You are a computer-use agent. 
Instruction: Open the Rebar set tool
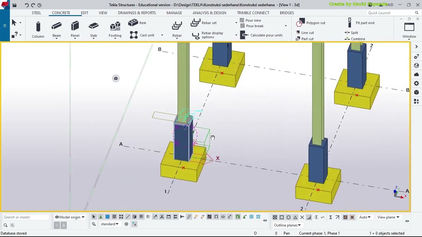click(x=204, y=23)
